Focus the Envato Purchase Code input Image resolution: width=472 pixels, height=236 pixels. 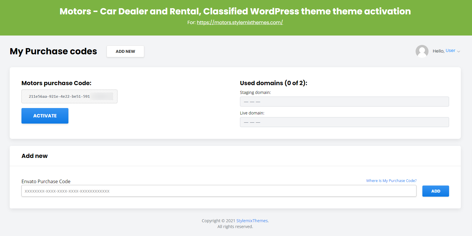click(x=219, y=191)
